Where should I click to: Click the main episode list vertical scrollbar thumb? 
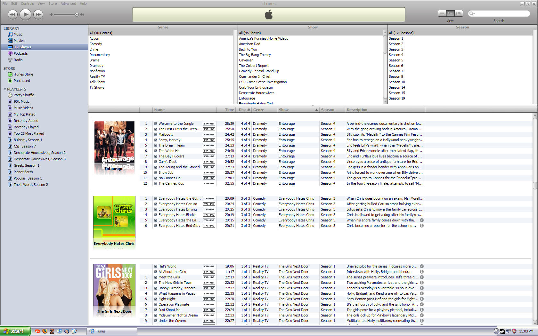535,186
